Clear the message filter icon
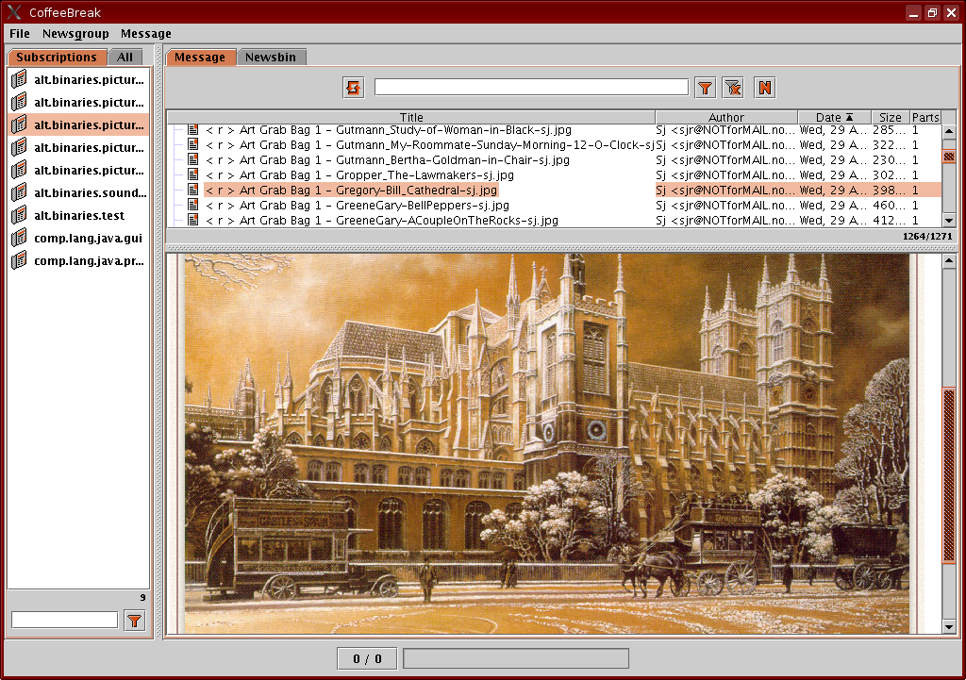This screenshot has width=966, height=680. pyautogui.click(x=733, y=88)
